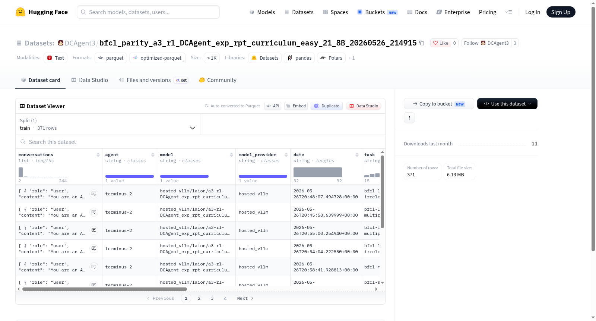Go to page 2 of the table

(x=199, y=298)
